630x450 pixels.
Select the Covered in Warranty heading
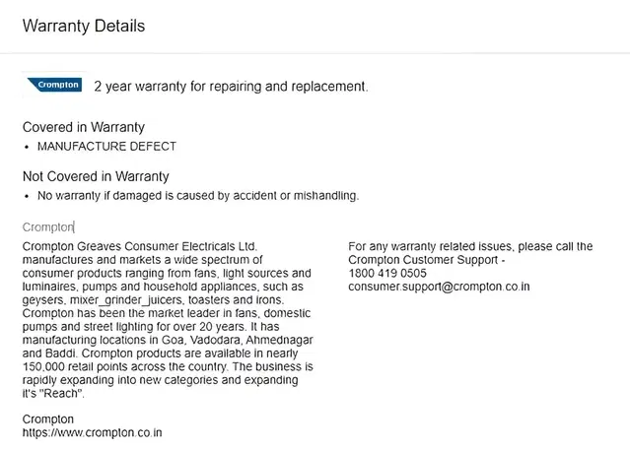coord(84,127)
